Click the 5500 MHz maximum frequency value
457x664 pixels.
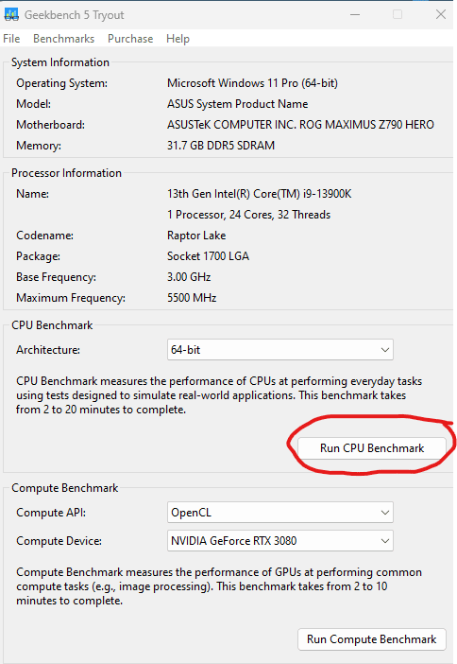192,298
